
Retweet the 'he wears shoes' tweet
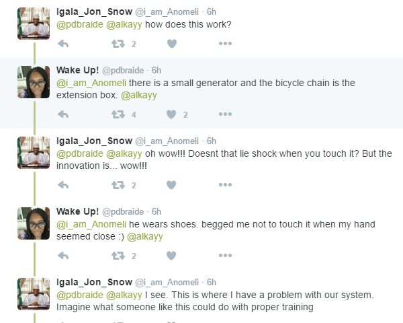[x=118, y=256]
